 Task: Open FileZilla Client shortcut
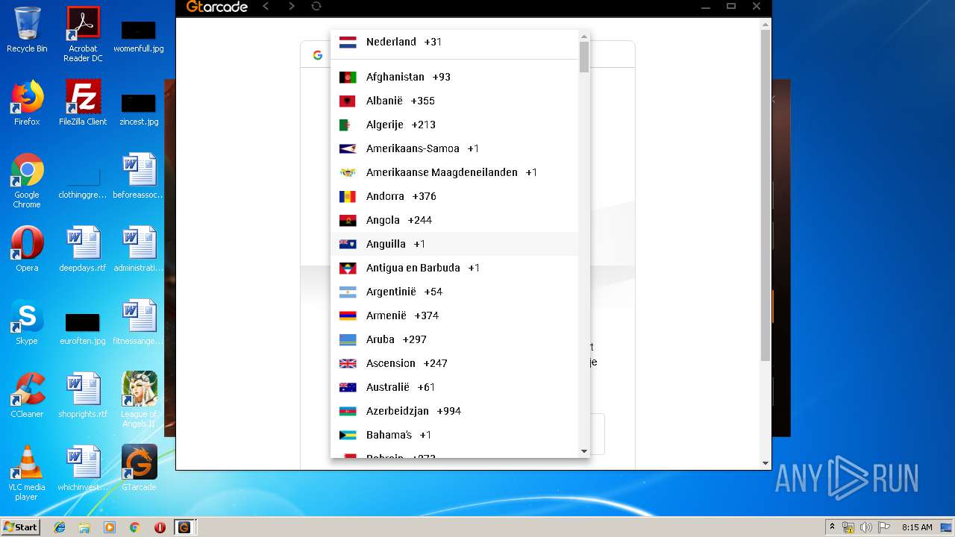(83, 103)
